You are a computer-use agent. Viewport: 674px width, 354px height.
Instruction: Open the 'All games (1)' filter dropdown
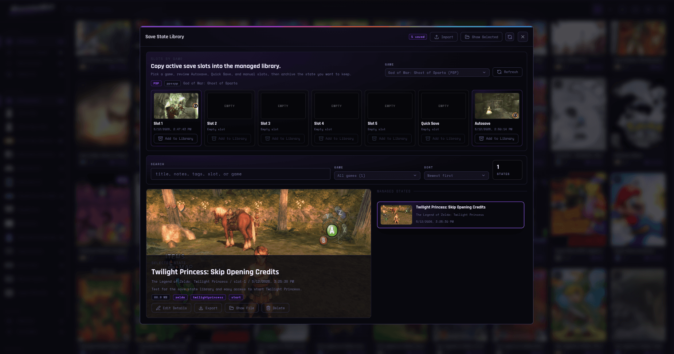(377, 176)
